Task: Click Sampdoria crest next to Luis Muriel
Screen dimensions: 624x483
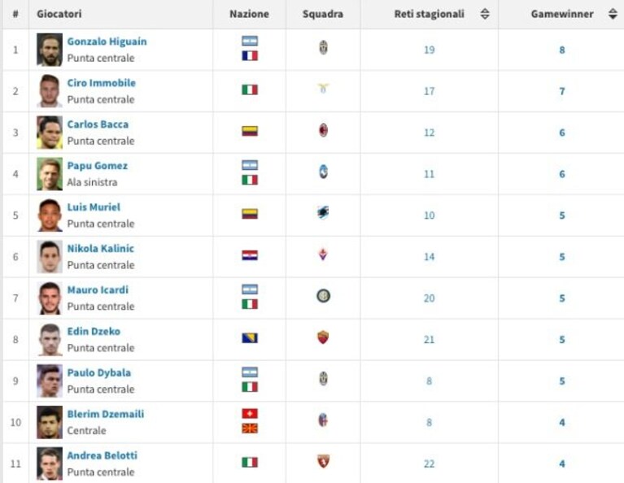Action: click(x=323, y=213)
